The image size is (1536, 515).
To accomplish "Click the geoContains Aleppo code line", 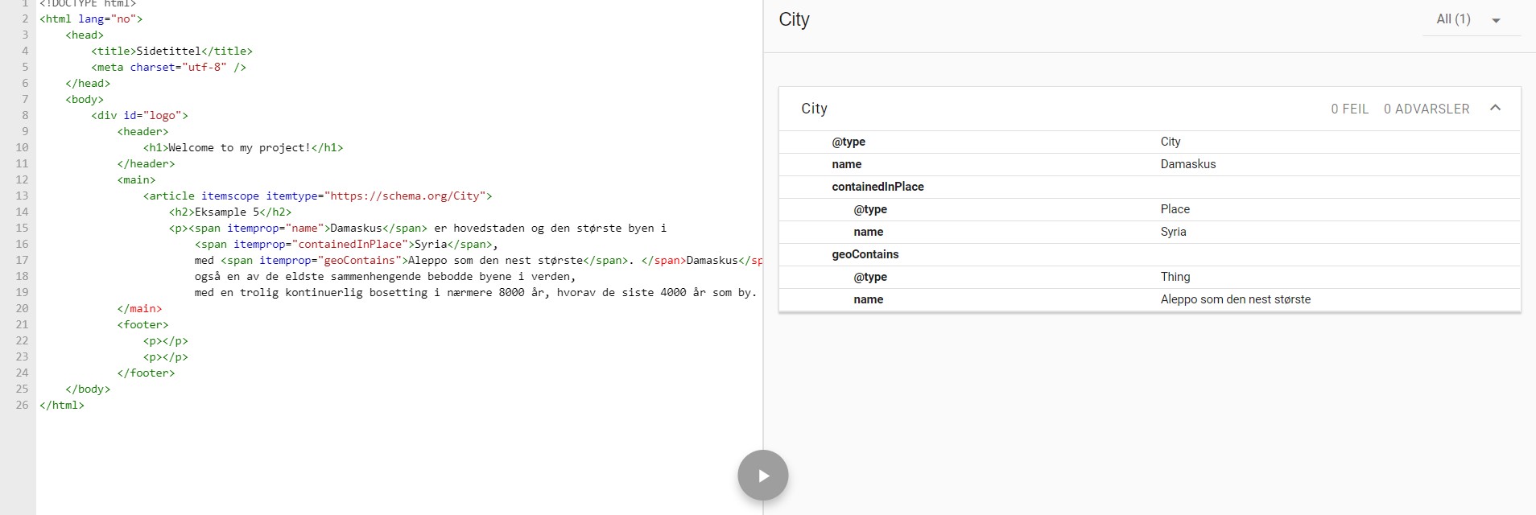I will [x=478, y=260].
